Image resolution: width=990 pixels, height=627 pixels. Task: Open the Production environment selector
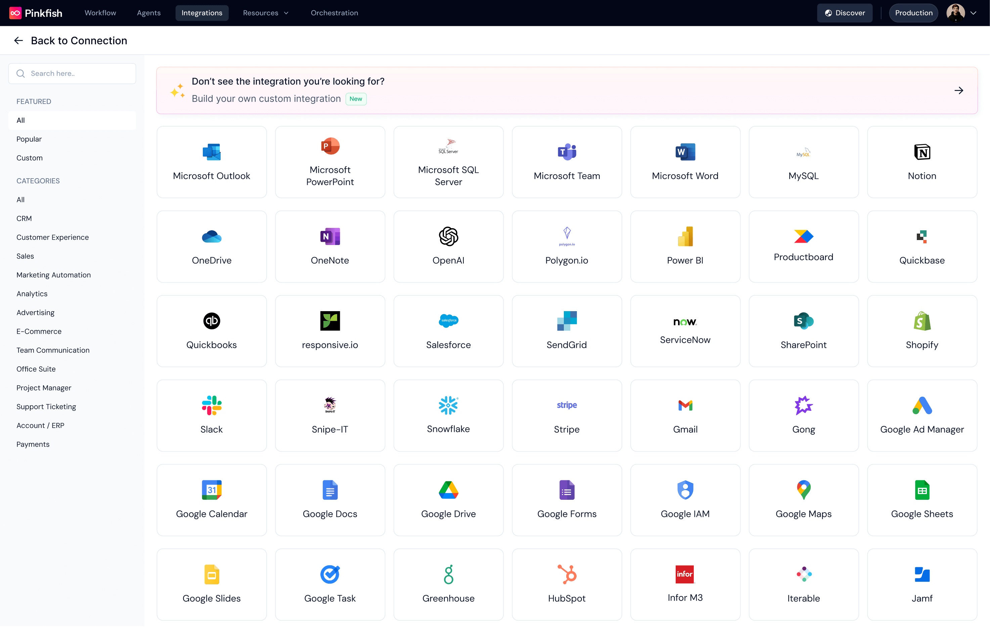pos(913,13)
